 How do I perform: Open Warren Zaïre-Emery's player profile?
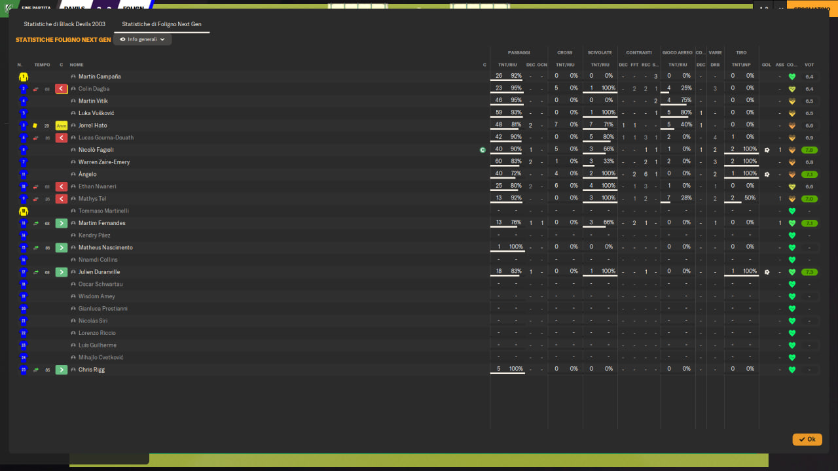pos(104,162)
